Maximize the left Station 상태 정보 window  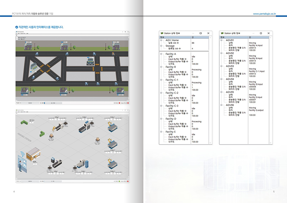(201, 33)
